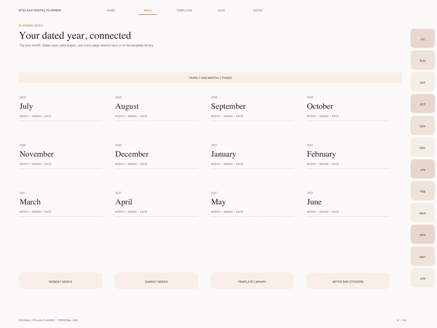Open the HOME navigation tab

[111, 11]
